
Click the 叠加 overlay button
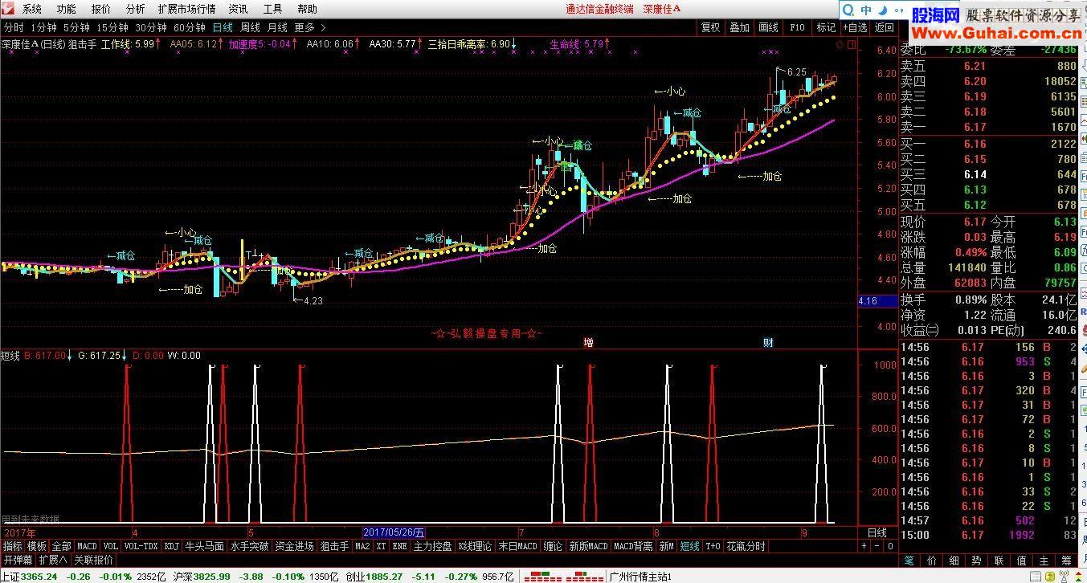(x=740, y=27)
